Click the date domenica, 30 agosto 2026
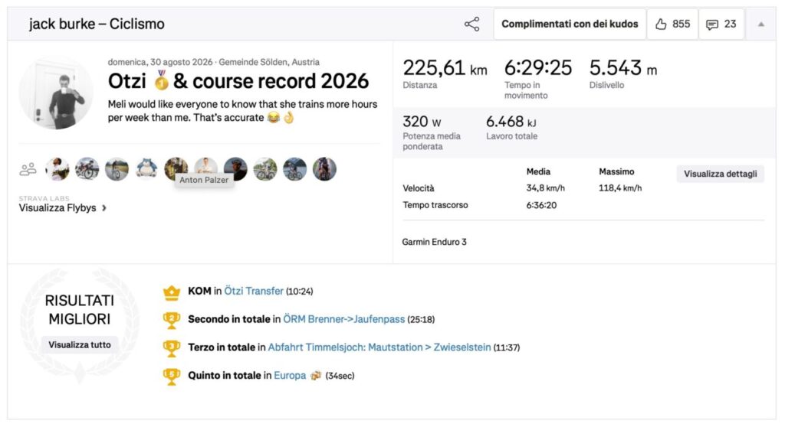Image resolution: width=785 pixels, height=427 pixels. point(160,62)
